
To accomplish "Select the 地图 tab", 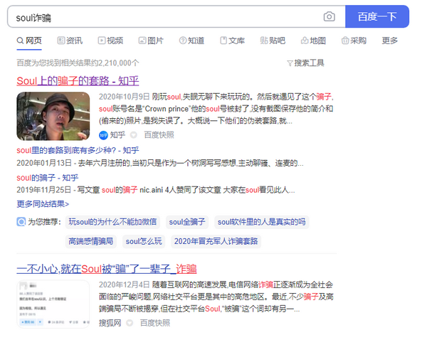I will [x=313, y=41].
